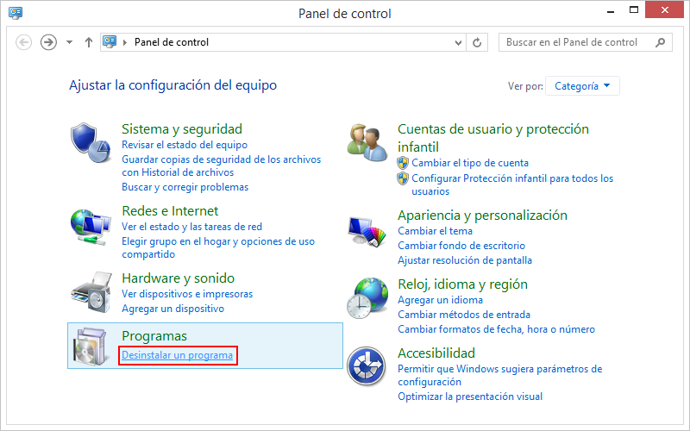Click Cambiar formatos de fecha, hora o número
This screenshot has height=431, width=690.
pos(497,329)
